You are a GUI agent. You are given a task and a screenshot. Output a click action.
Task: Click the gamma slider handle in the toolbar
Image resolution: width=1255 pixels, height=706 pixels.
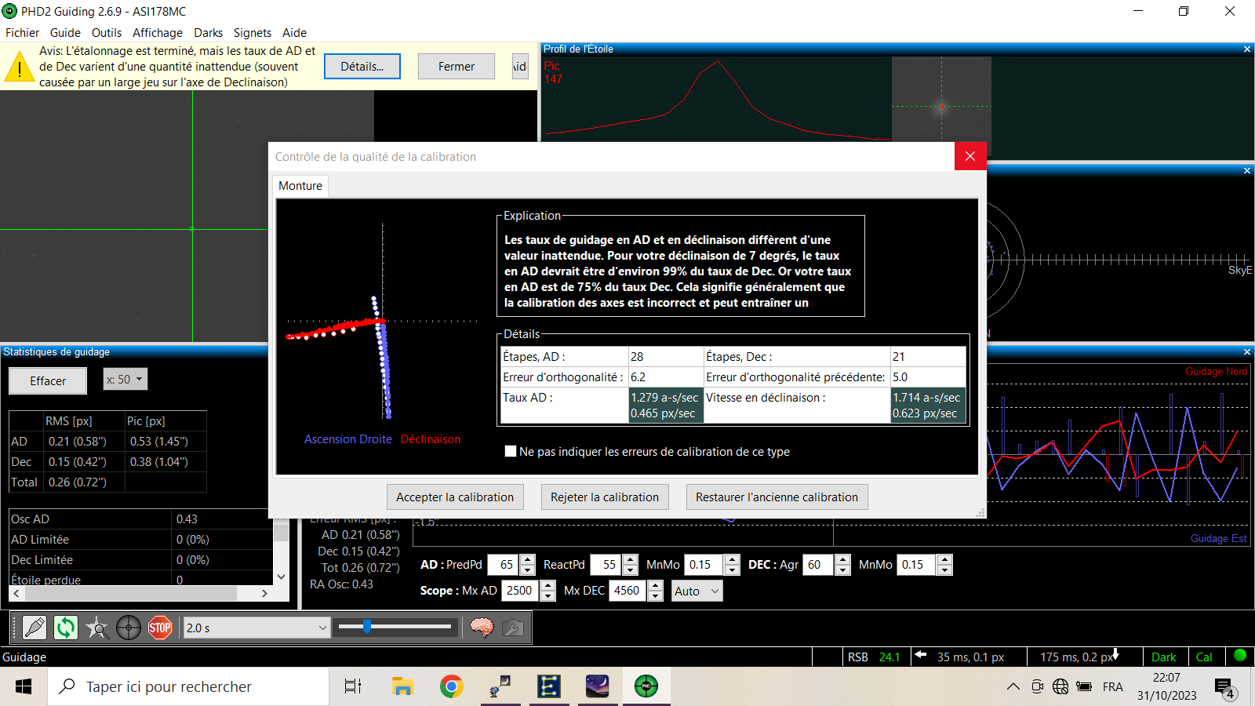pyautogui.click(x=367, y=626)
